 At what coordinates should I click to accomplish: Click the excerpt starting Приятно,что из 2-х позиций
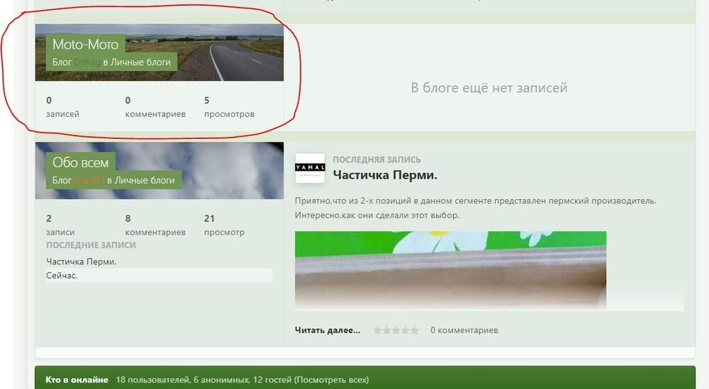tap(476, 208)
